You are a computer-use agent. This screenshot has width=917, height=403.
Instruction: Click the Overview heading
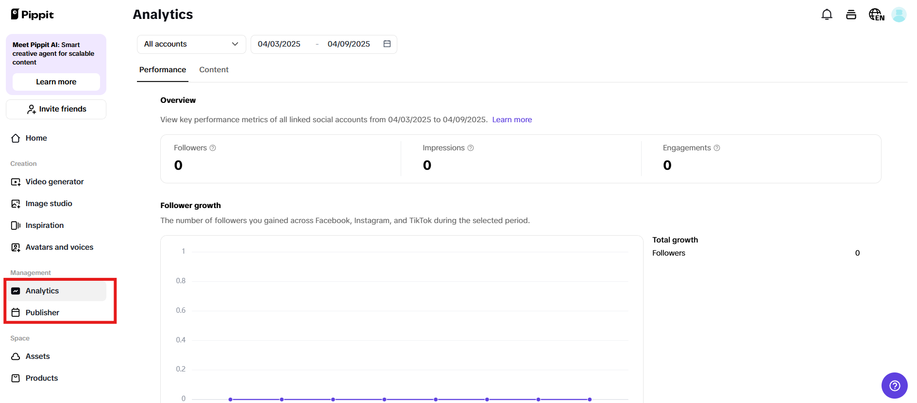click(178, 100)
